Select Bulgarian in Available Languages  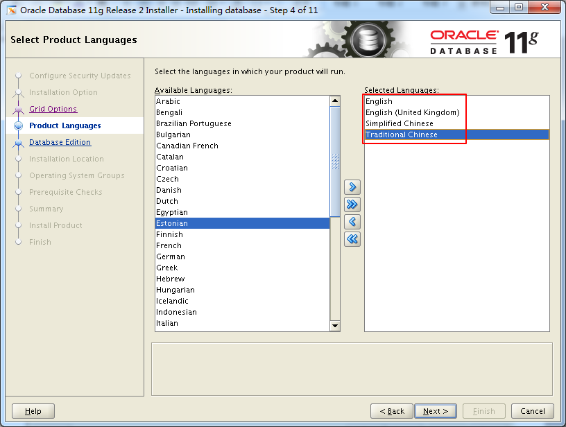click(242, 134)
